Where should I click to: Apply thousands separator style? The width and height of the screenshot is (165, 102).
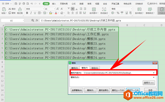coord(122,13)
